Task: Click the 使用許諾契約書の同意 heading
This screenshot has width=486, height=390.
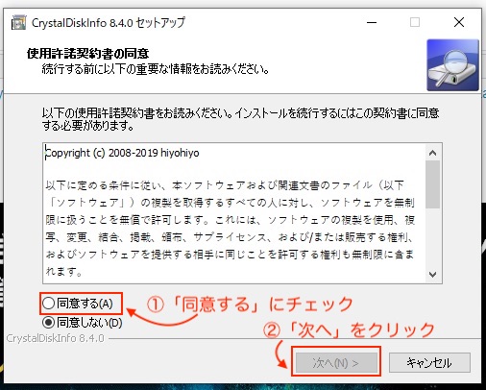Action: 87,53
